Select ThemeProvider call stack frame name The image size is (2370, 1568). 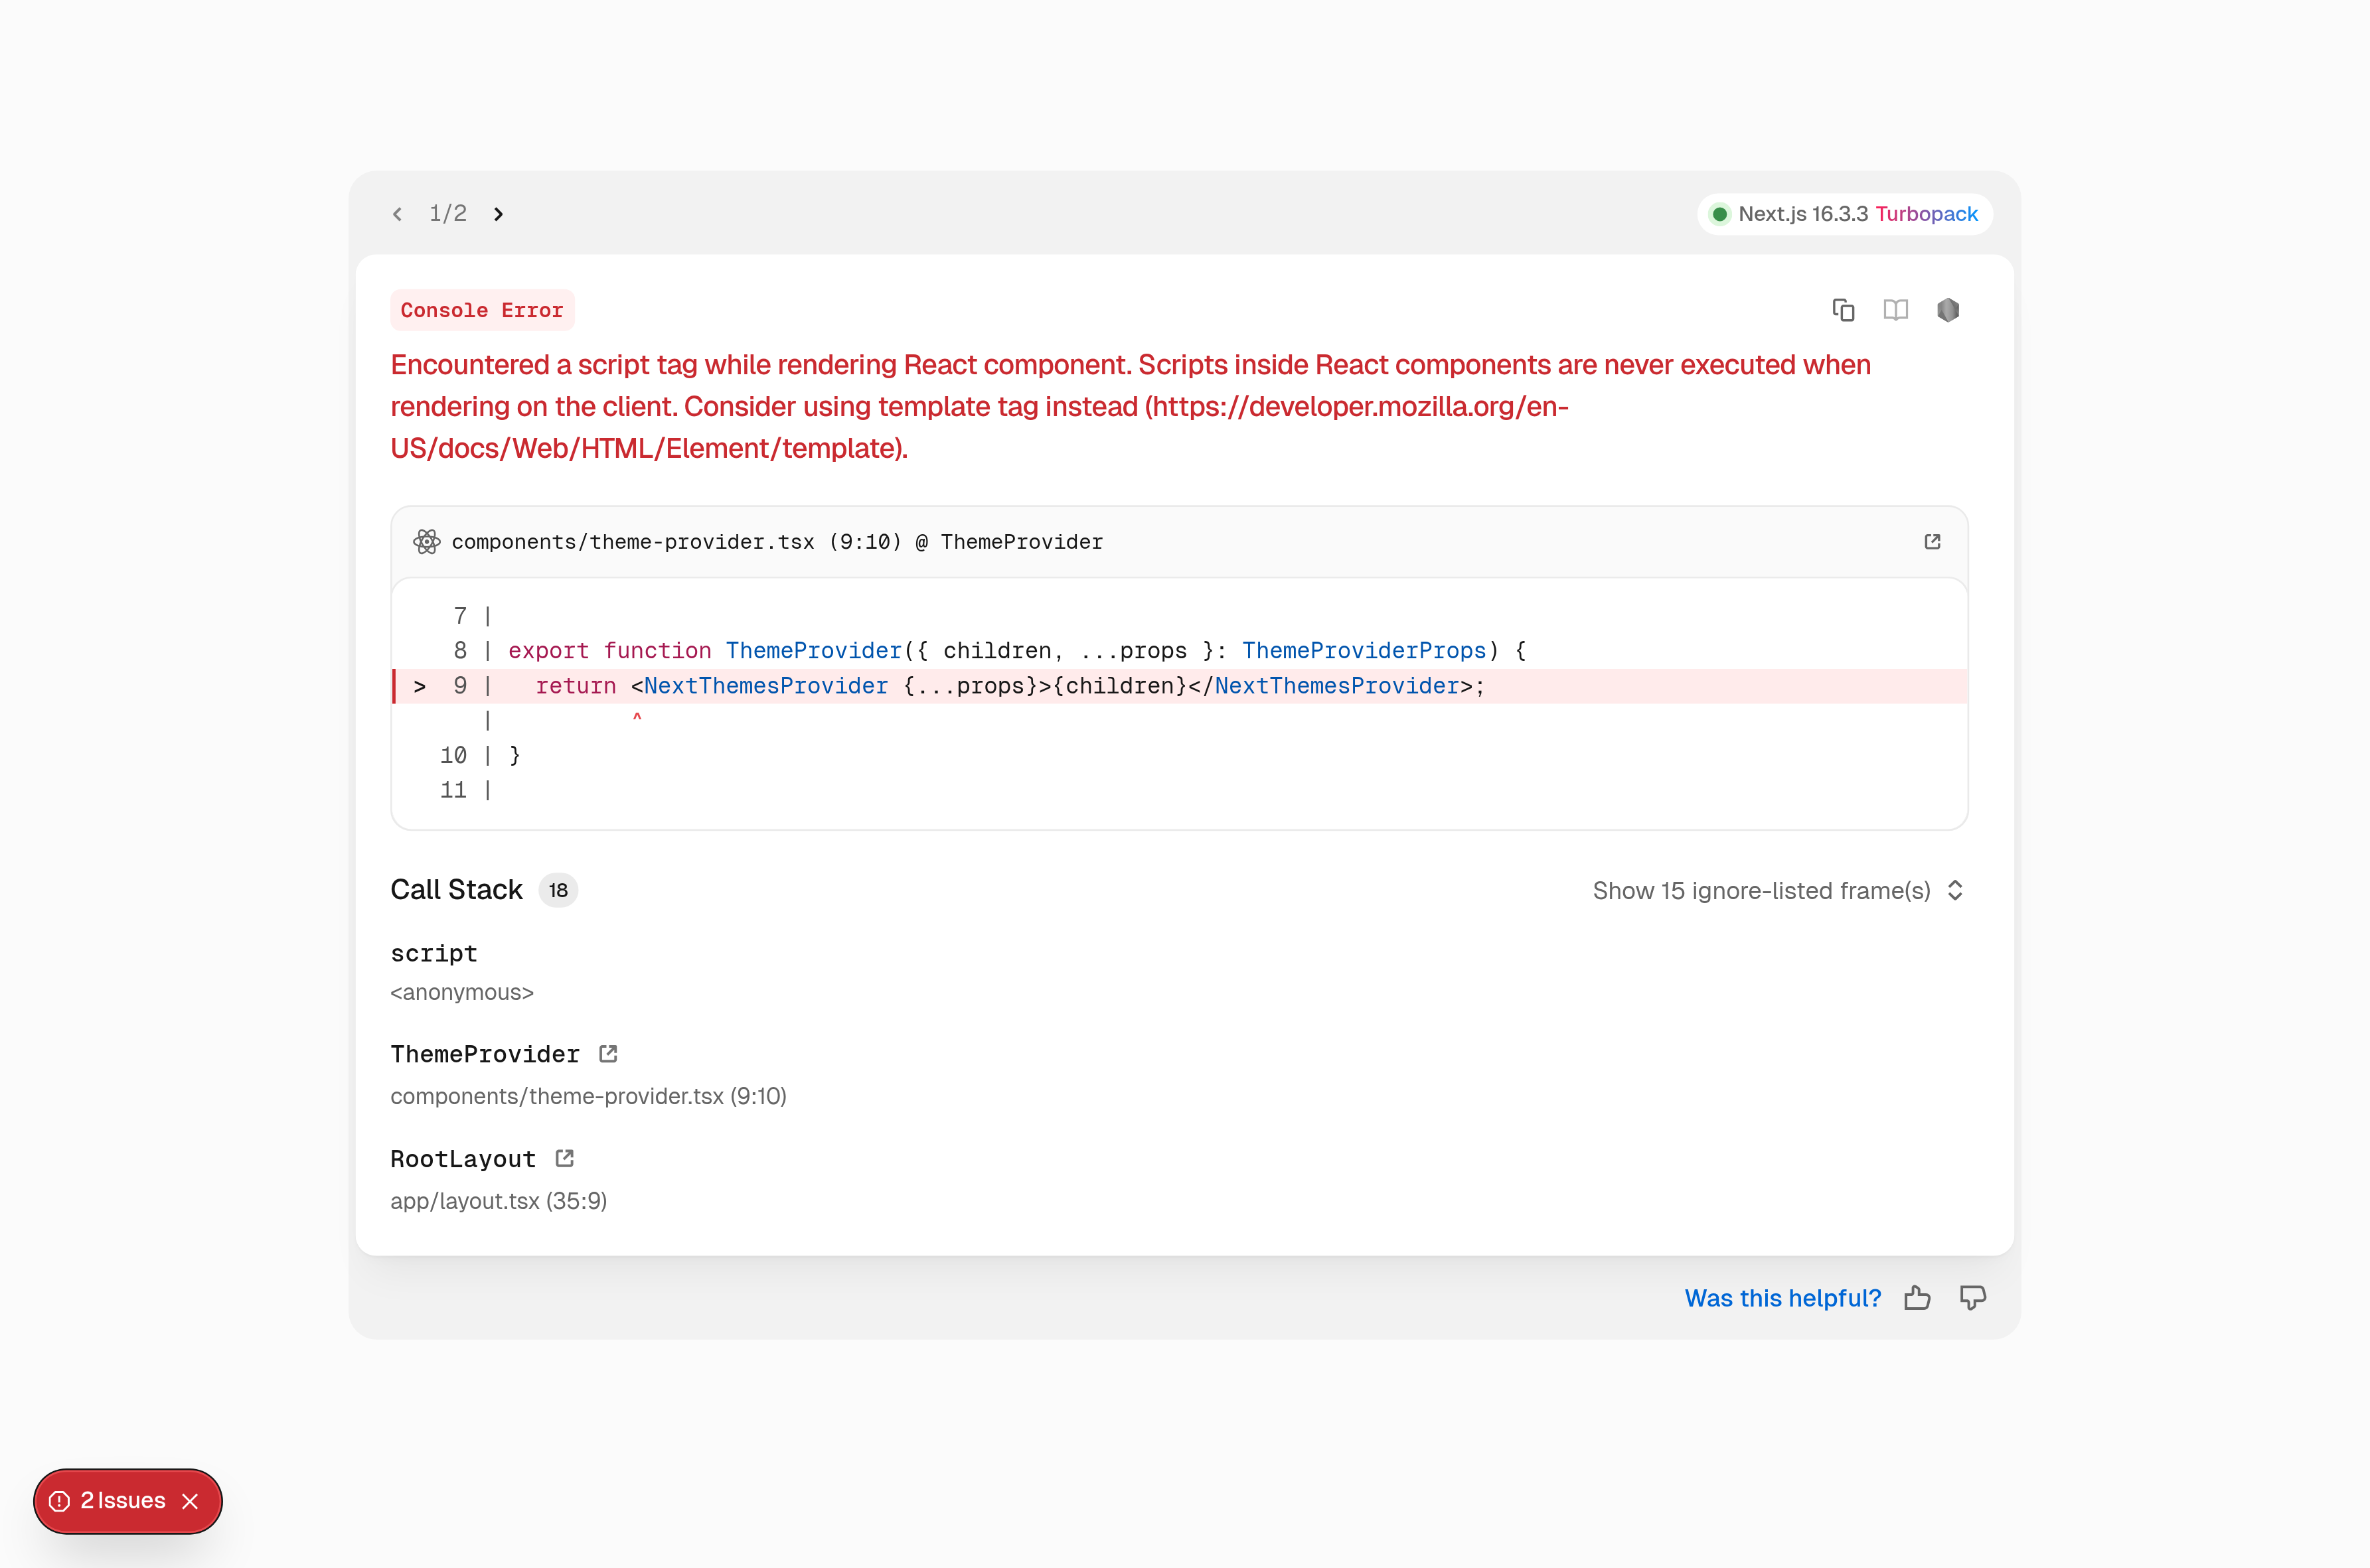coord(484,1054)
